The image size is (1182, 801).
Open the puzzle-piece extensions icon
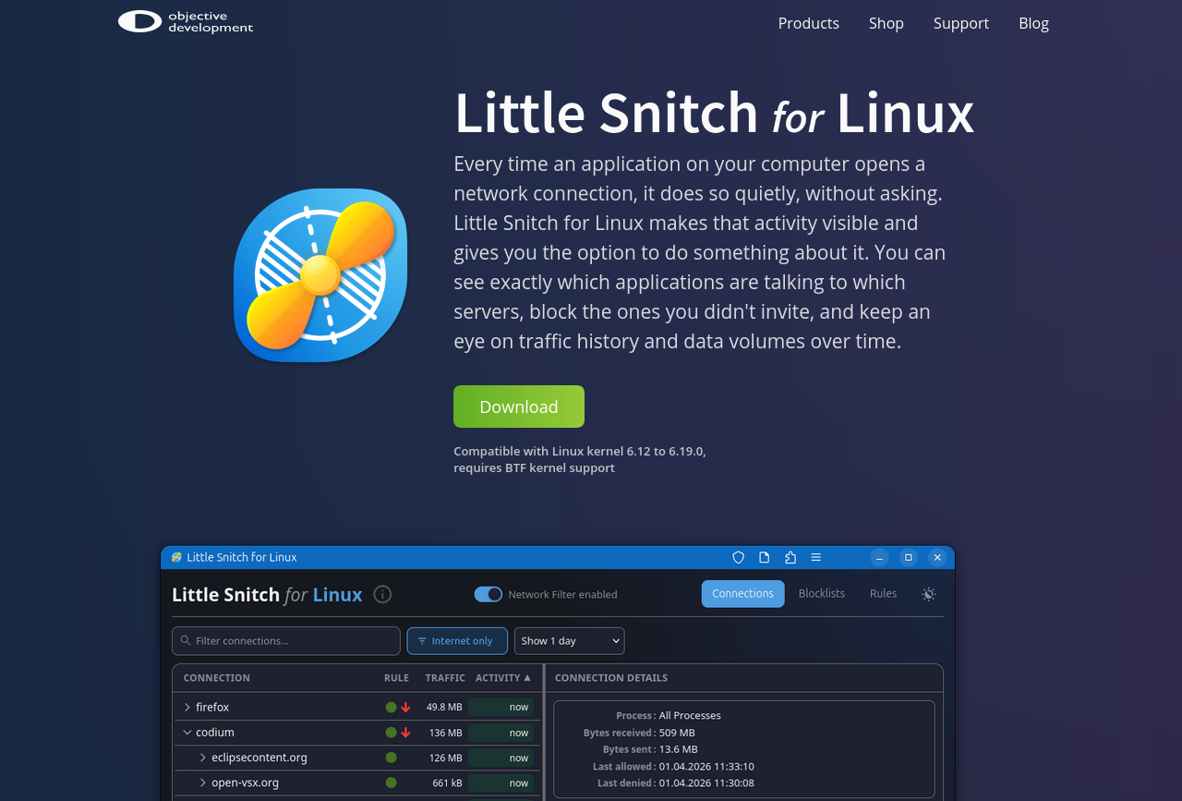coord(790,557)
